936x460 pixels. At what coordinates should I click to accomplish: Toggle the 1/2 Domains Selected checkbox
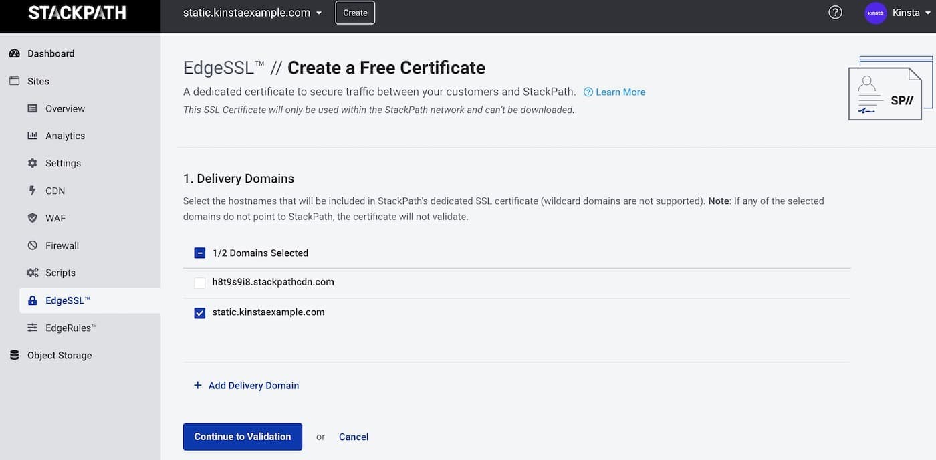point(199,253)
